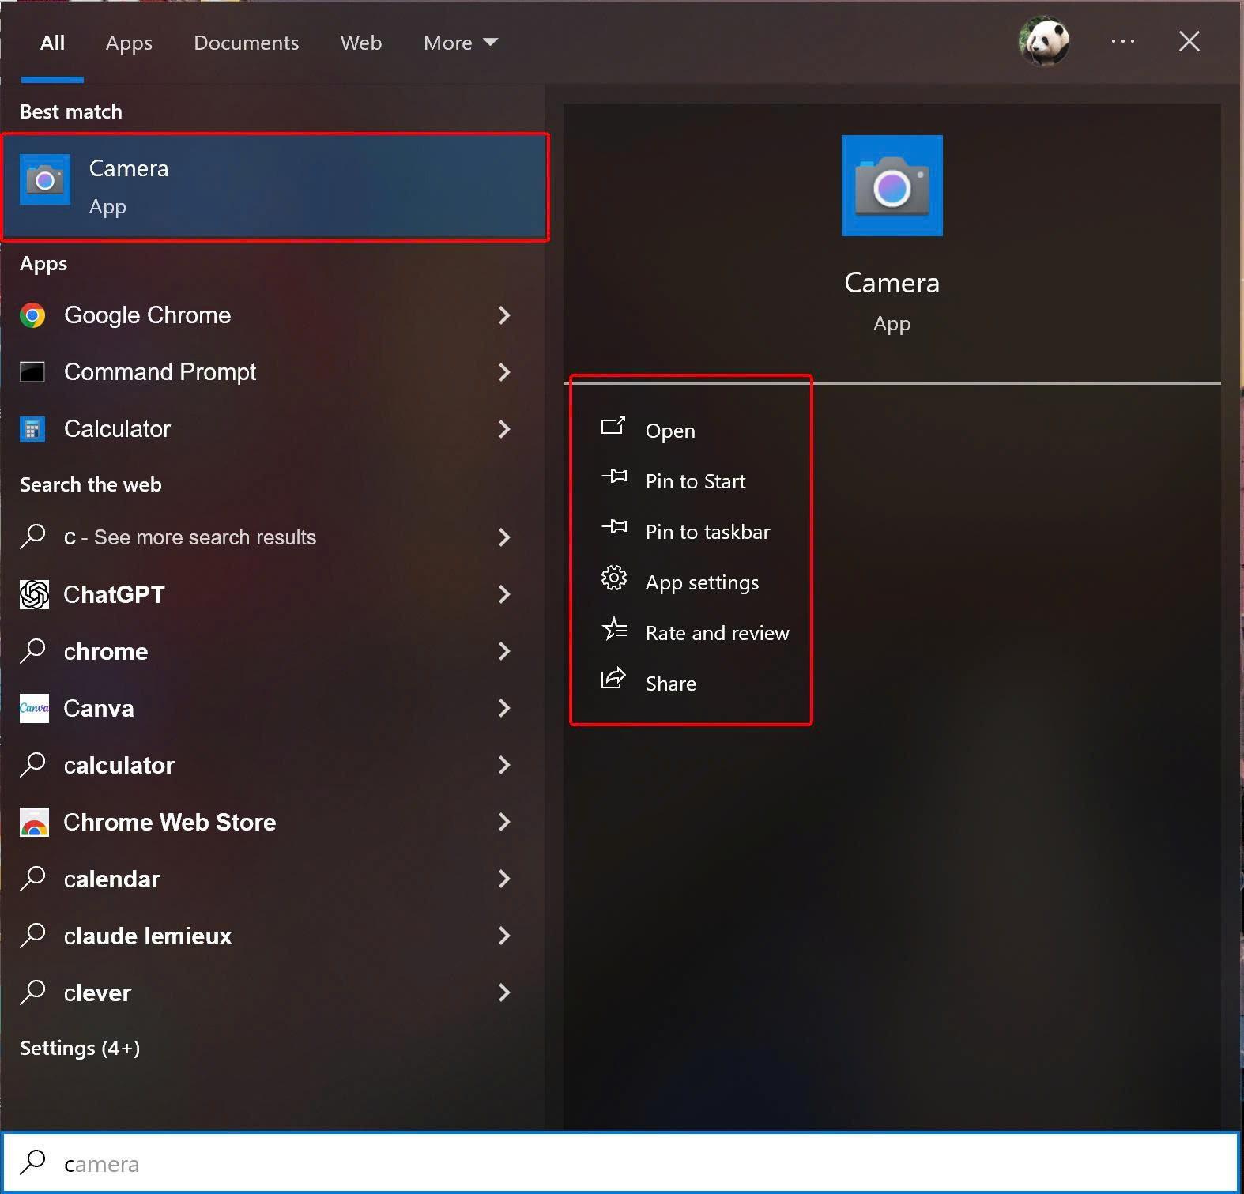1244x1194 pixels.
Task: Click the calculator web suggestion text
Action: (x=119, y=765)
